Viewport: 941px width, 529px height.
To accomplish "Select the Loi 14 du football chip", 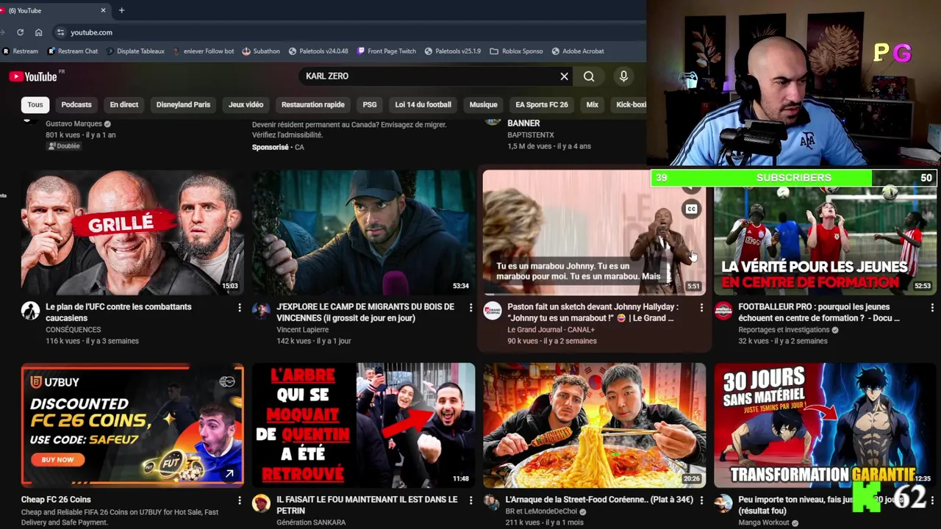I will click(x=423, y=104).
